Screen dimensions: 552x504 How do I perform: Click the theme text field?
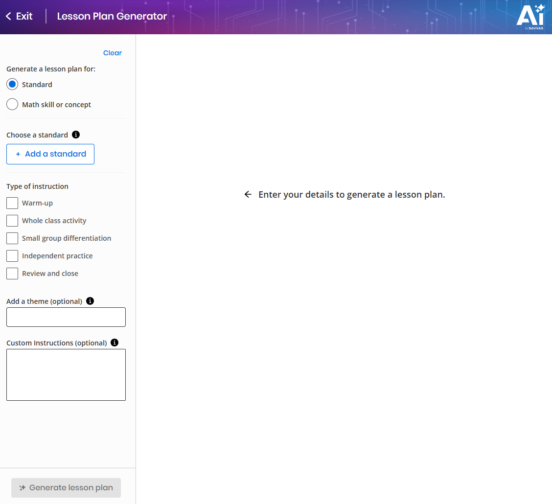click(66, 317)
